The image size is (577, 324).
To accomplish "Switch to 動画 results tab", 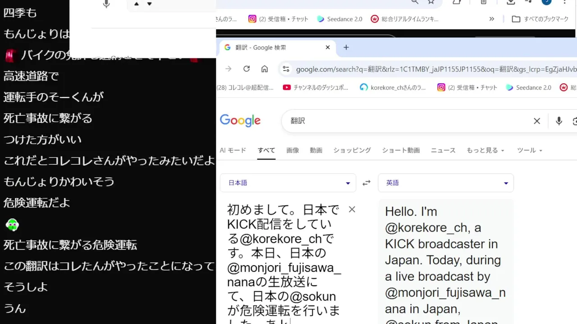I will (316, 150).
